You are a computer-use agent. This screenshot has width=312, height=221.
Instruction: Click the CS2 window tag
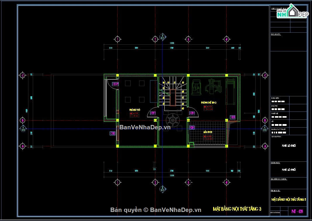pos(113,133)
